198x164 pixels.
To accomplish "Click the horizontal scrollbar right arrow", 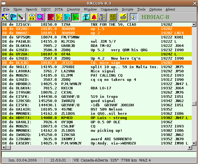I will [190, 147].
